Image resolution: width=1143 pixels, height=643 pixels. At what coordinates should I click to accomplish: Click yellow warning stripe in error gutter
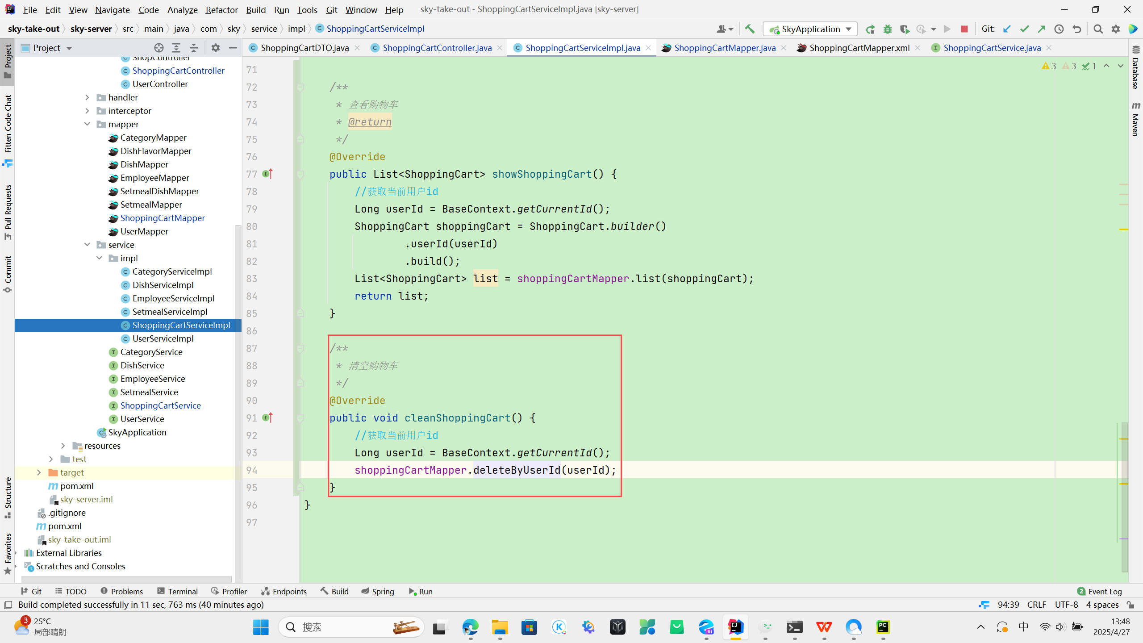(x=1124, y=229)
